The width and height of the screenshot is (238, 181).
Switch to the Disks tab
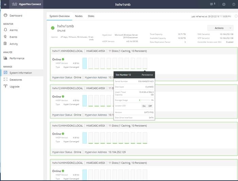pos(91,16)
